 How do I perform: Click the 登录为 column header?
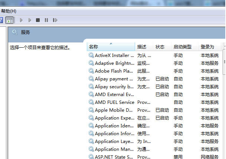tap(207, 47)
